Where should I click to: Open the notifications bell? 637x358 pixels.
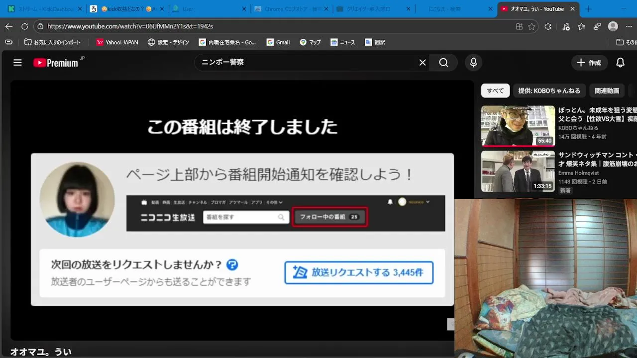pos(620,63)
